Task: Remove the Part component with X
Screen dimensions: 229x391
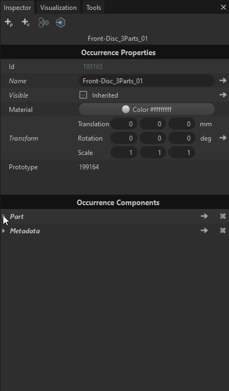Action: pyautogui.click(x=223, y=216)
